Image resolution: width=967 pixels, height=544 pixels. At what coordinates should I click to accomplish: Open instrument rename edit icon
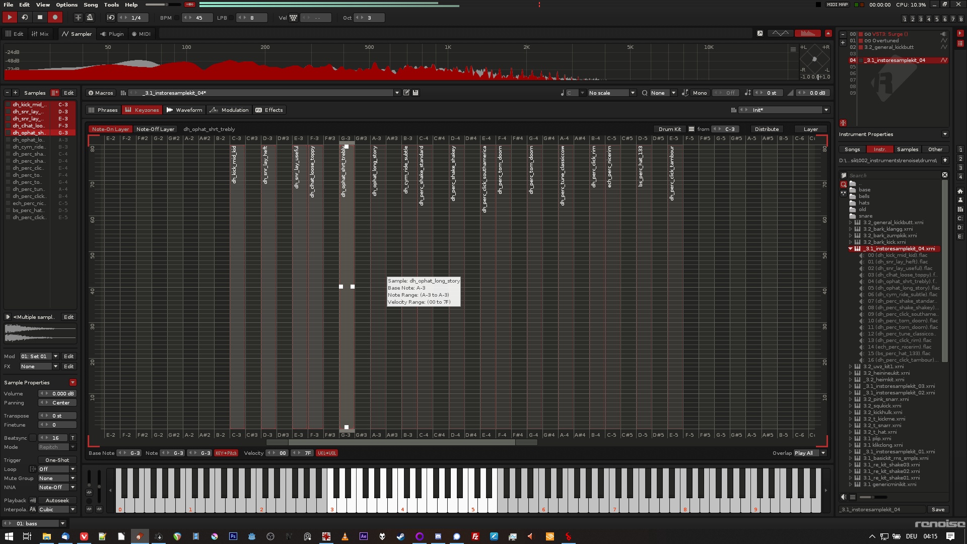pyautogui.click(x=406, y=93)
